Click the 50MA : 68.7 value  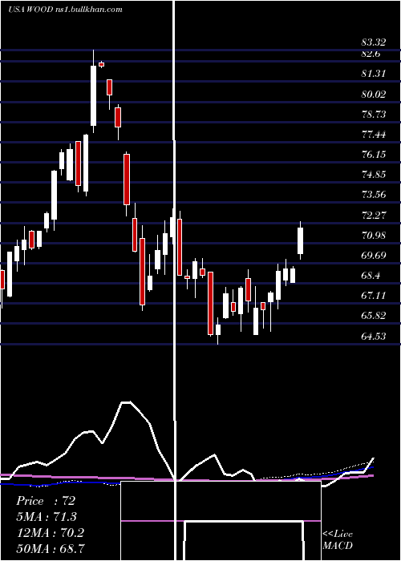click(x=51, y=548)
